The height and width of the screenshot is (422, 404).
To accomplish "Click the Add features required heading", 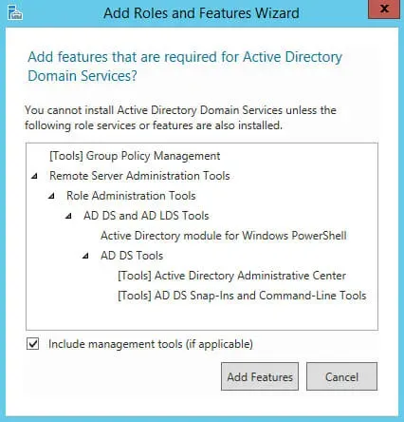I will click(185, 67).
